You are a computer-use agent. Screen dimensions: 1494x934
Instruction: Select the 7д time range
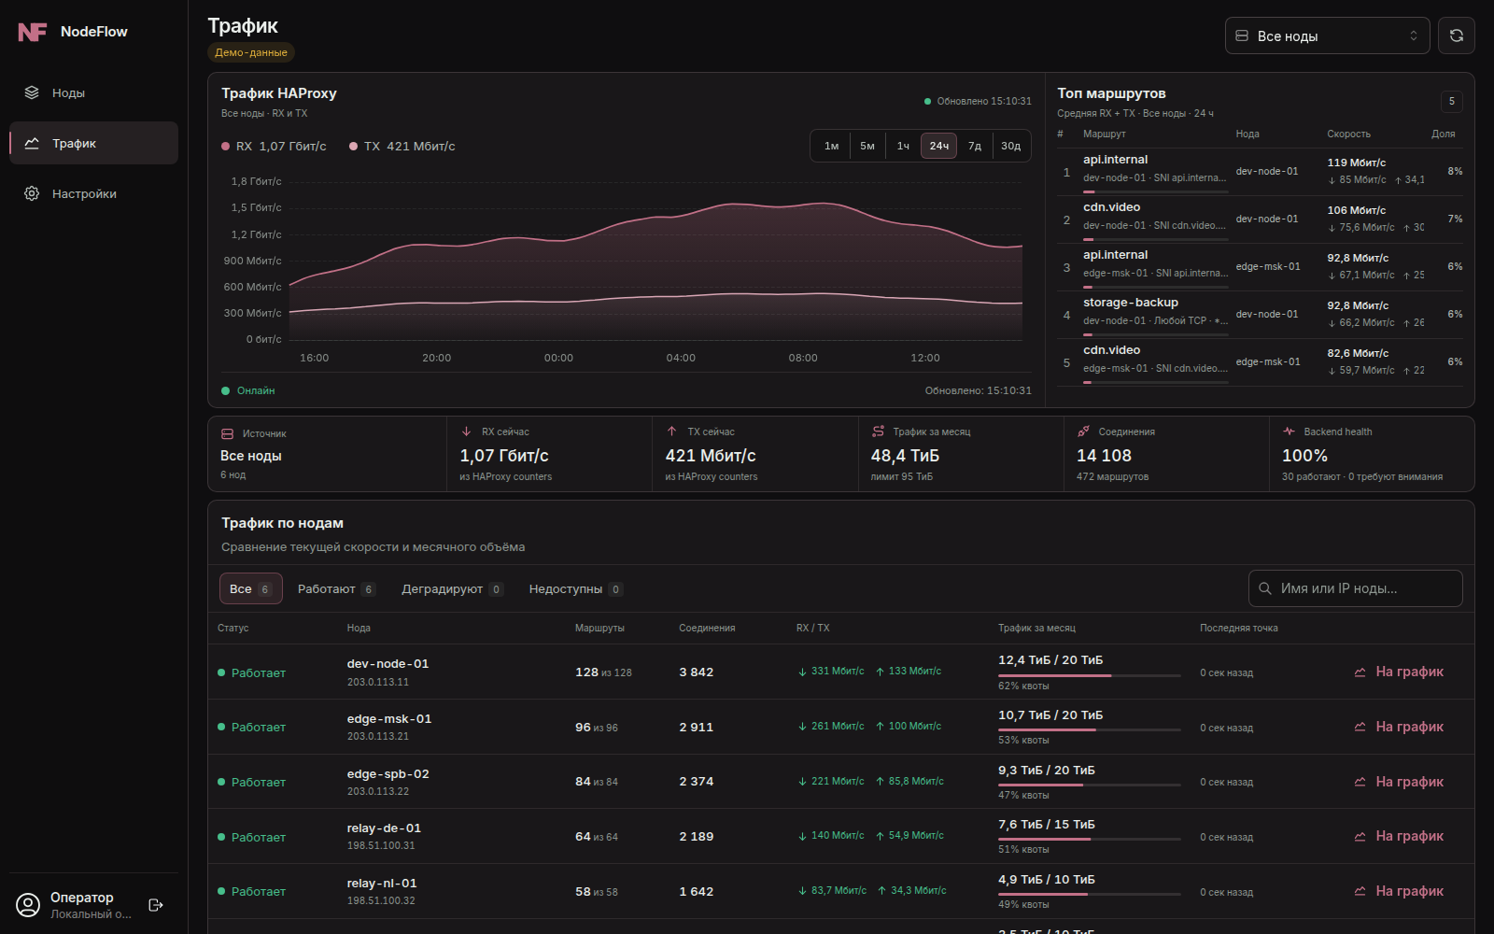pos(975,146)
